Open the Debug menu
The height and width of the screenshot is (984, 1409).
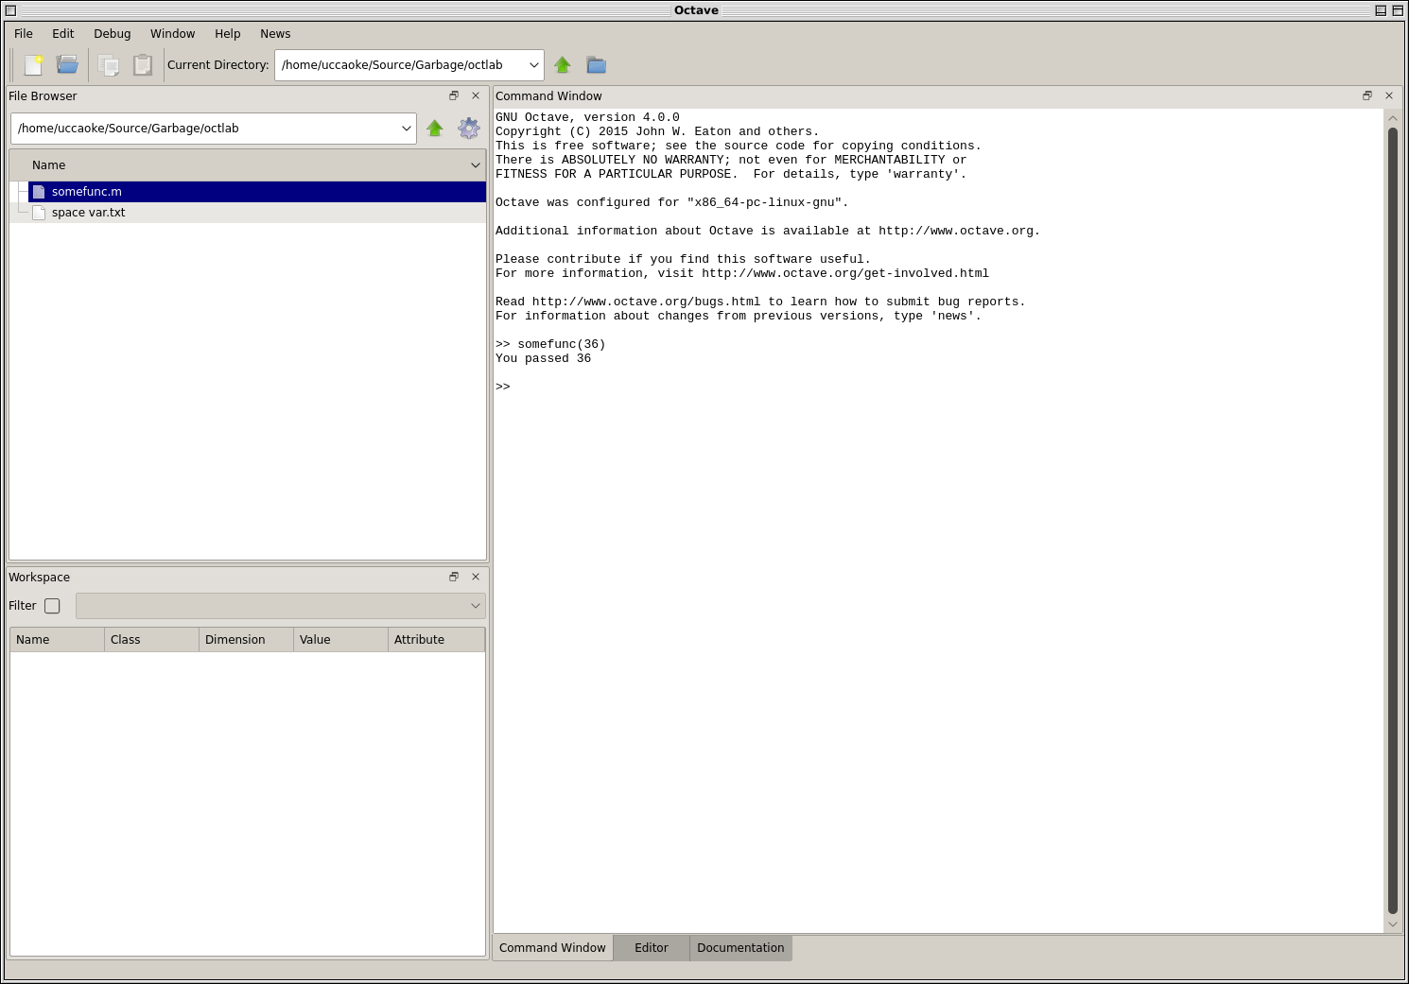tap(113, 34)
